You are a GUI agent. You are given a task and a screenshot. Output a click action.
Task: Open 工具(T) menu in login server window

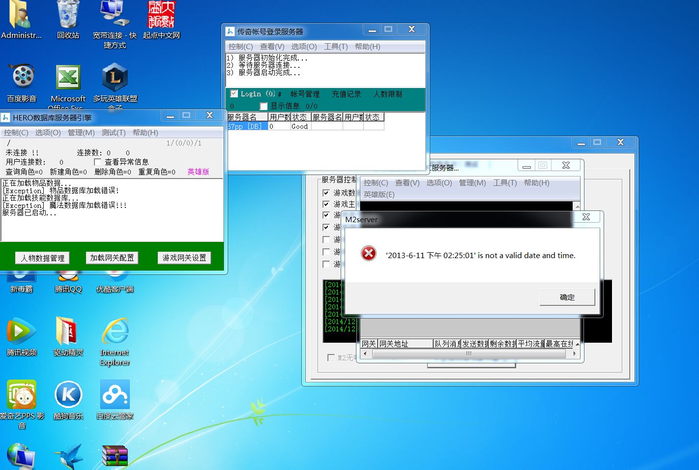[336, 47]
